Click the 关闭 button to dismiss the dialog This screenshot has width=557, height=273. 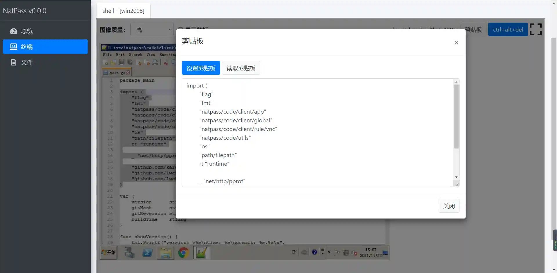(x=449, y=206)
